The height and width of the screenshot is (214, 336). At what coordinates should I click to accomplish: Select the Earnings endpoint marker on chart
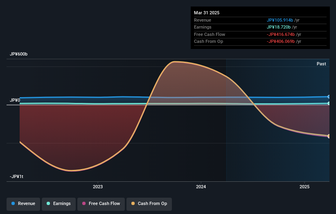pyautogui.click(x=329, y=103)
